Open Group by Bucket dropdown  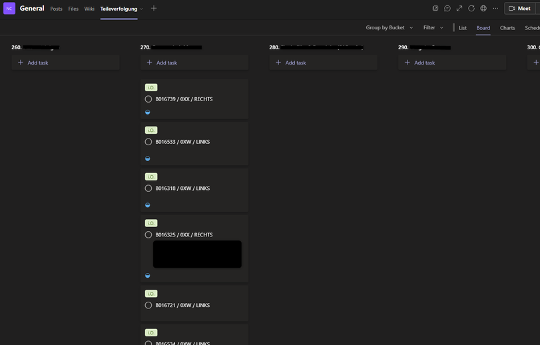(x=389, y=27)
